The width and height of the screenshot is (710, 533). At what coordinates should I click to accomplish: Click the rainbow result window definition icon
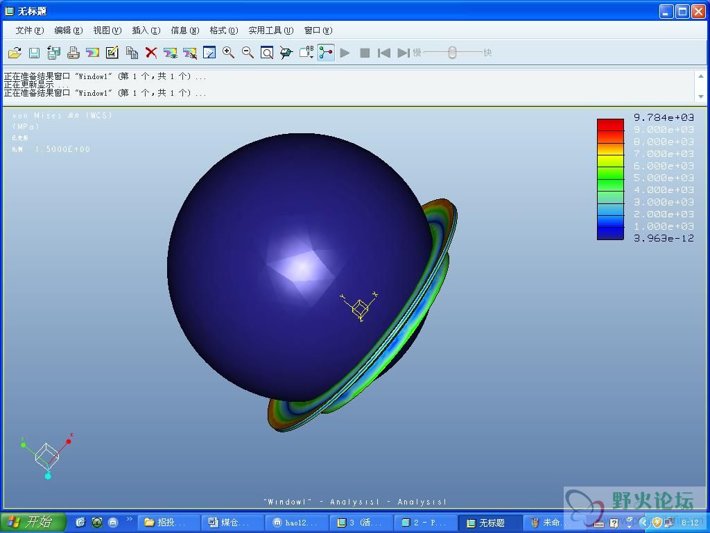[92, 53]
